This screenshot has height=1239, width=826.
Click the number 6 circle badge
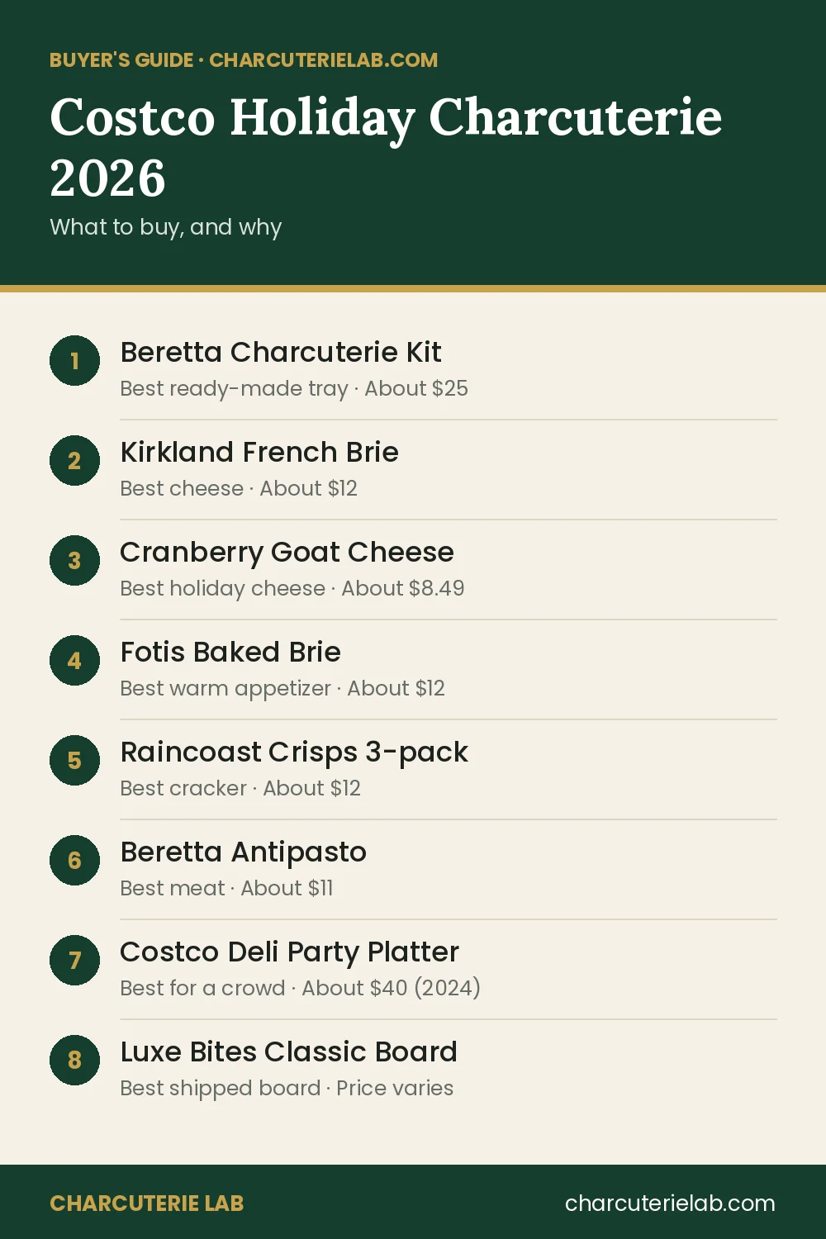(74, 861)
